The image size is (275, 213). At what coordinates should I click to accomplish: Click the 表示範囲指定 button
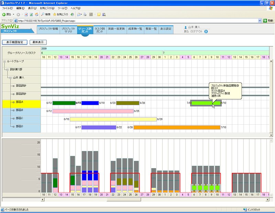[x=15, y=42]
